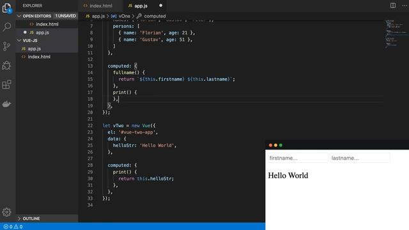The image size is (409, 230).
Task: Click the 'Florian' string on line 8
Action: 151,33
